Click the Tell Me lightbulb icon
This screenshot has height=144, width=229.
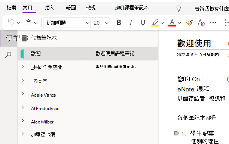pyautogui.click(x=178, y=9)
